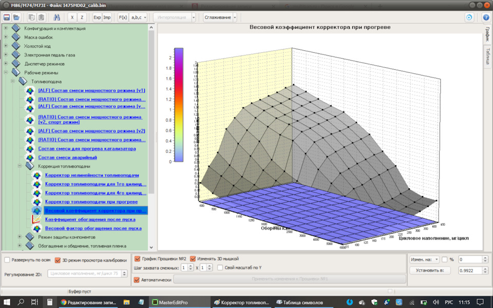Click the input field containing 0.9922

[x=470, y=271]
